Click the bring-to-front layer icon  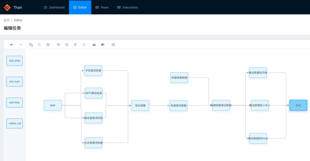click(102, 45)
